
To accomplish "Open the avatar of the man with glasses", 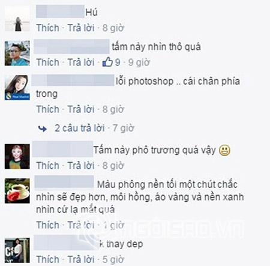I will pyautogui.click(x=17, y=53).
